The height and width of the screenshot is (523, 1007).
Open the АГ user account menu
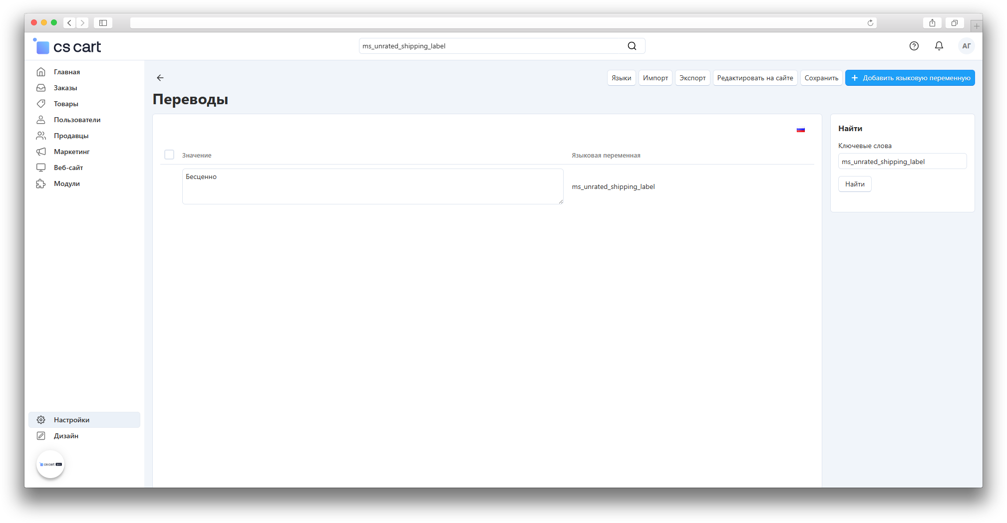tap(966, 46)
